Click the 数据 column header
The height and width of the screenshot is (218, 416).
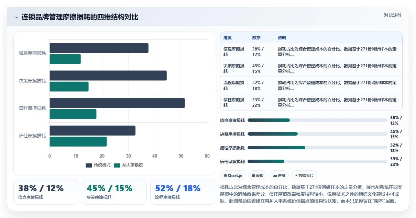click(x=256, y=37)
